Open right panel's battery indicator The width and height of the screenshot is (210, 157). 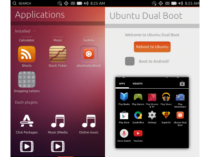174,3
